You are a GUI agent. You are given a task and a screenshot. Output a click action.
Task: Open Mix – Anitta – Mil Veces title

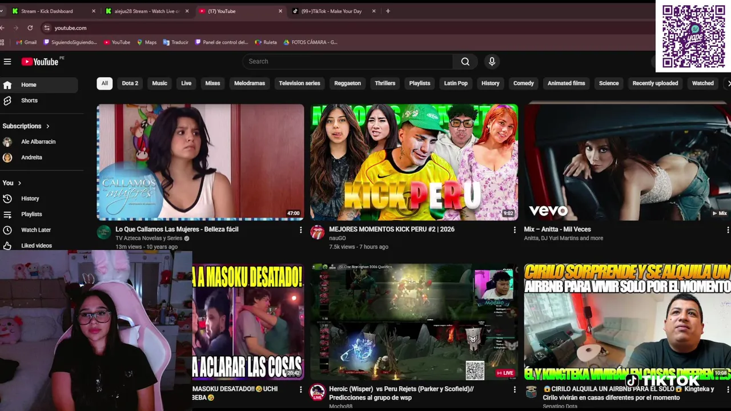coord(557,229)
